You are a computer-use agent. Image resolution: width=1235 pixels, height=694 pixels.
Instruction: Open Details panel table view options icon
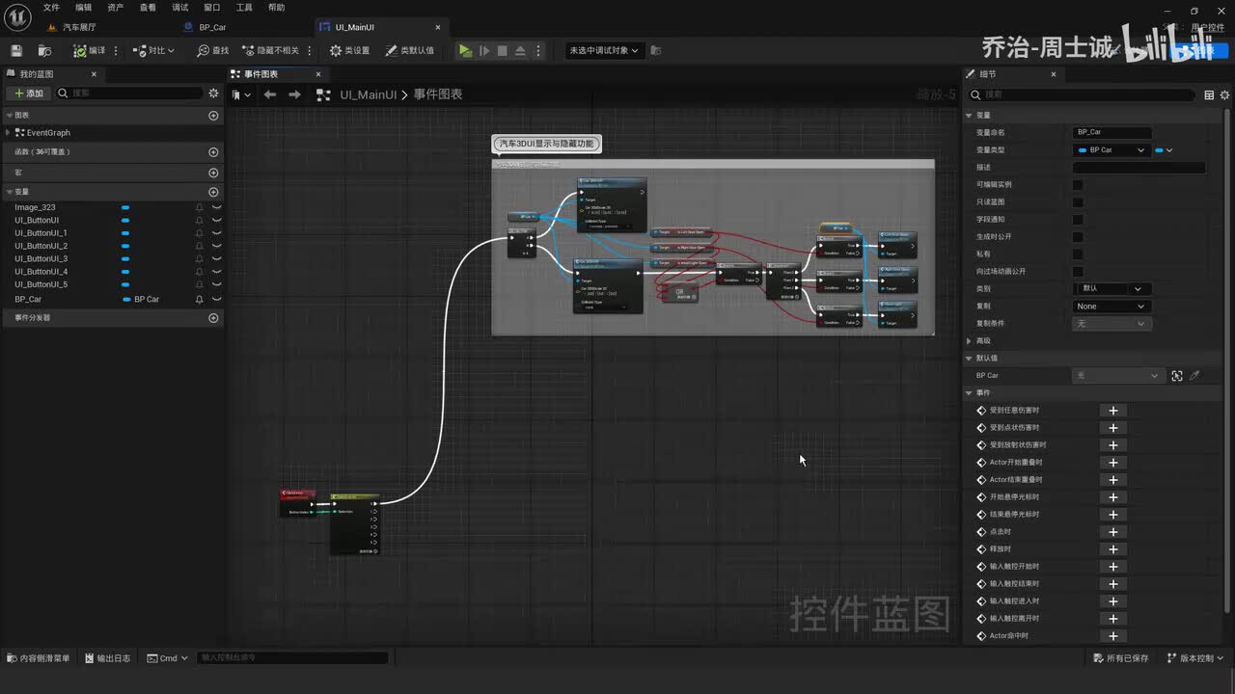(x=1209, y=94)
